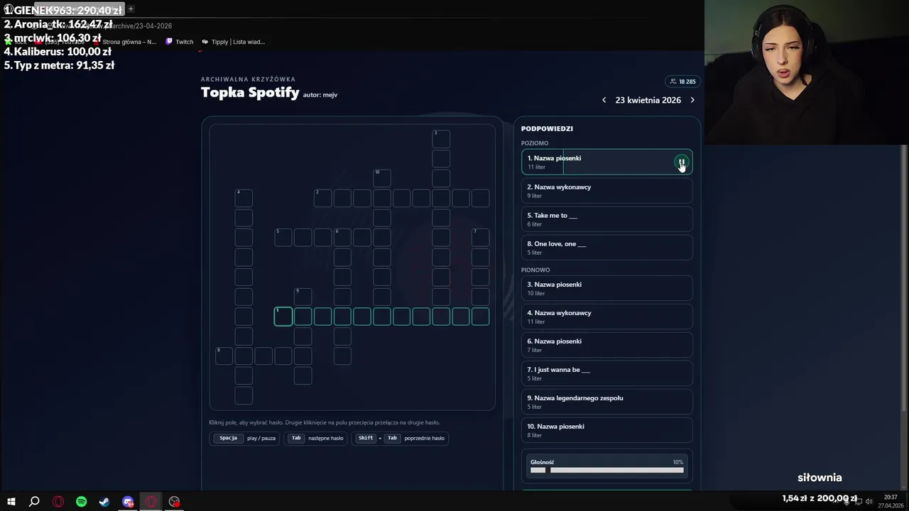909x511 pixels.
Task: Go to the previous day's crossword
Action: click(604, 100)
